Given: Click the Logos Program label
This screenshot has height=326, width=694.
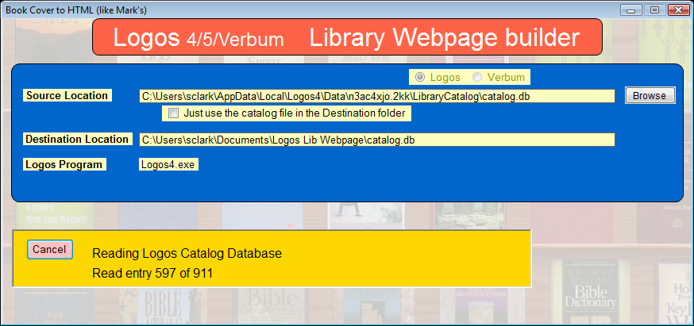Looking at the screenshot, I should [64, 164].
